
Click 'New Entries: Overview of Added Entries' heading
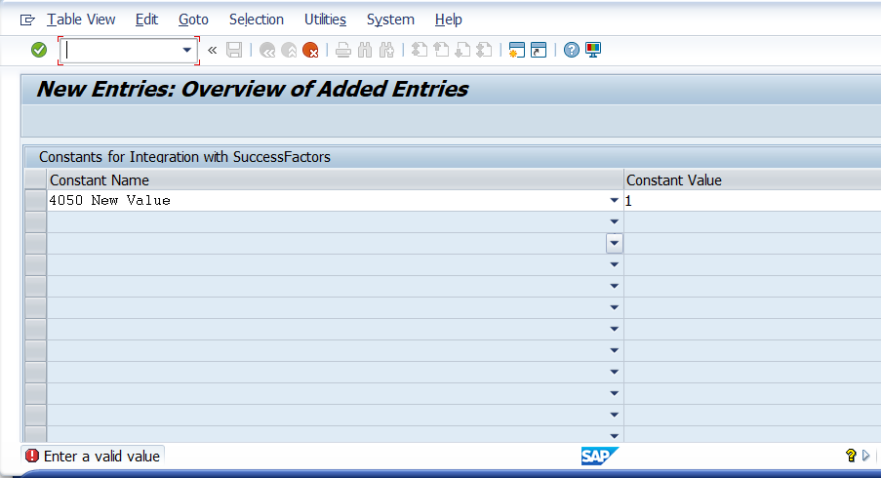[253, 90]
